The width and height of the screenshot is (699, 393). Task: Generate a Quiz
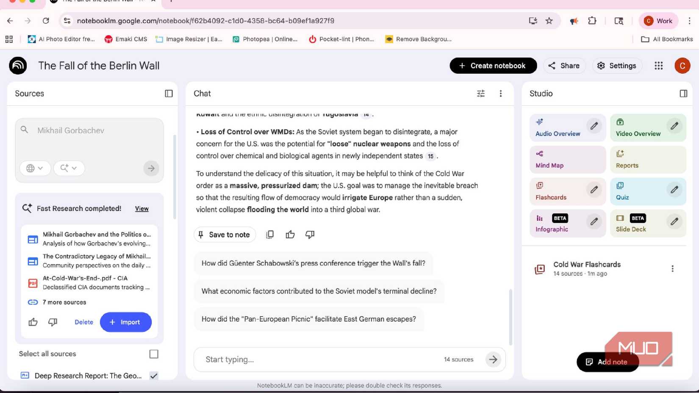[x=622, y=191]
